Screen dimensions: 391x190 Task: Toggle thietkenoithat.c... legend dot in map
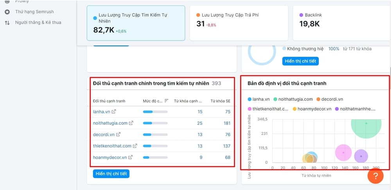tap(249, 109)
